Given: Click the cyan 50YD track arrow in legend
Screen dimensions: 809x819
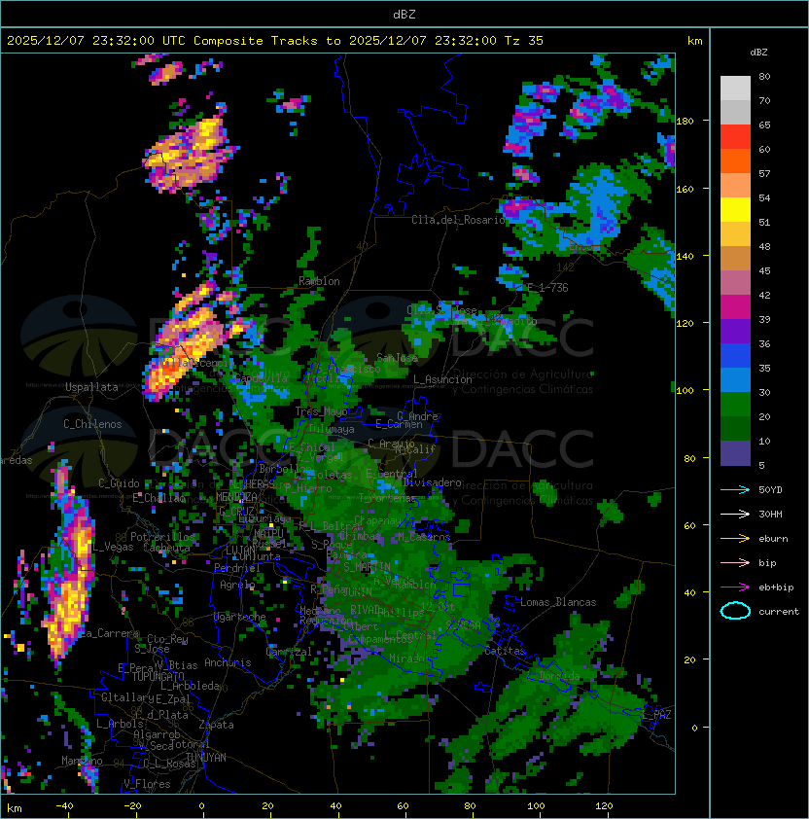Looking at the screenshot, I should [735, 490].
